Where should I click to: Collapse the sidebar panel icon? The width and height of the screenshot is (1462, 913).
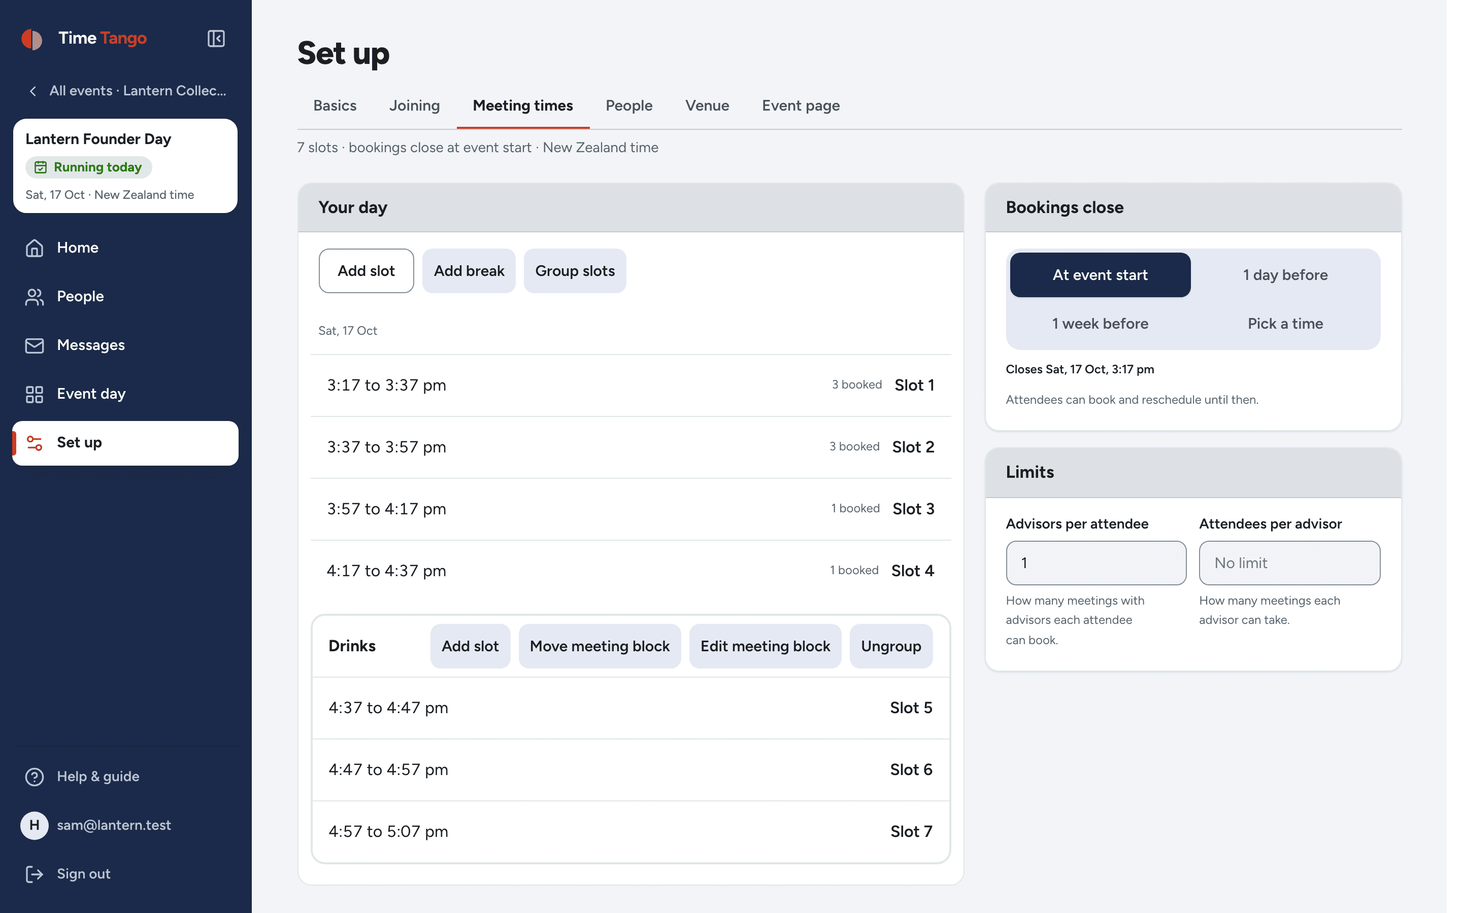[x=216, y=39]
